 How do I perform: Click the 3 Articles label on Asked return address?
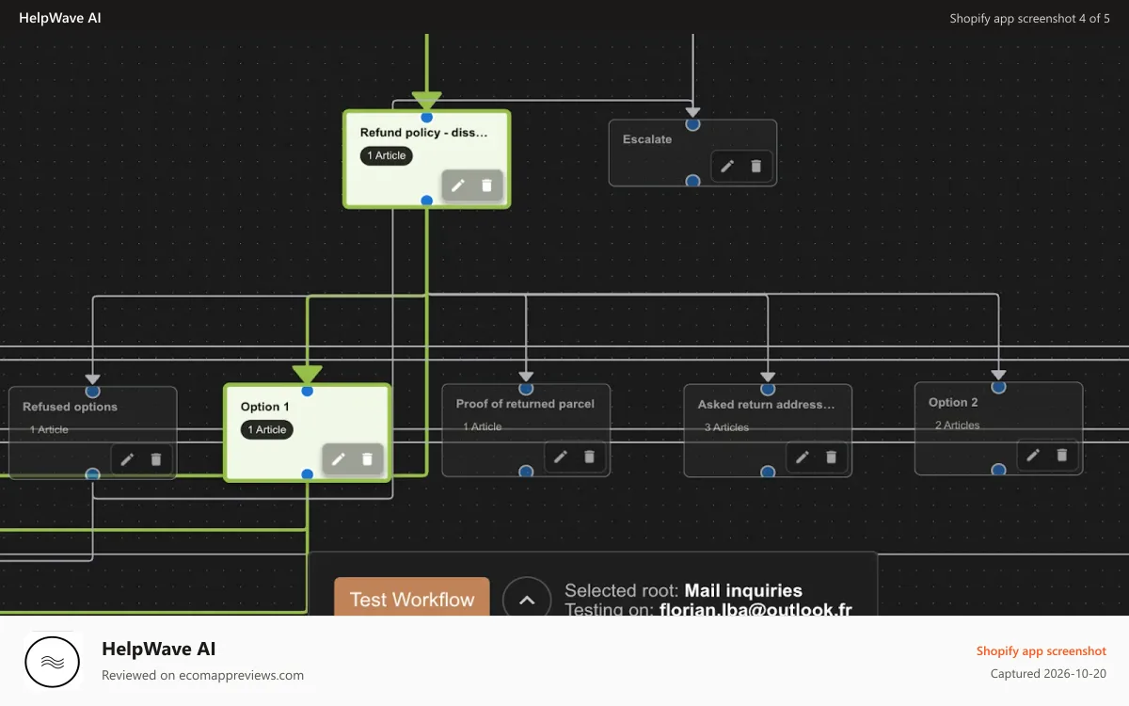[727, 427]
